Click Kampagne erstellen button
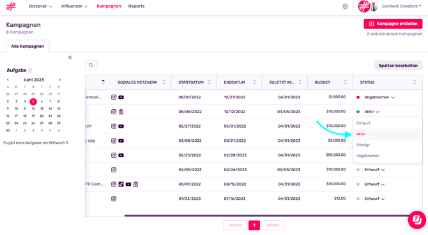This screenshot has width=428, height=235. (x=393, y=24)
